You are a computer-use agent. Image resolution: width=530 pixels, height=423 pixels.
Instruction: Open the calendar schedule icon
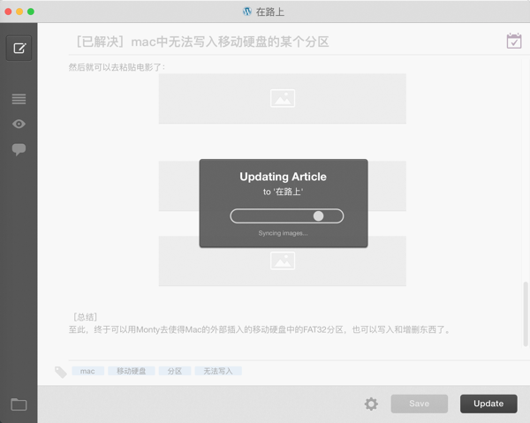pos(514,41)
